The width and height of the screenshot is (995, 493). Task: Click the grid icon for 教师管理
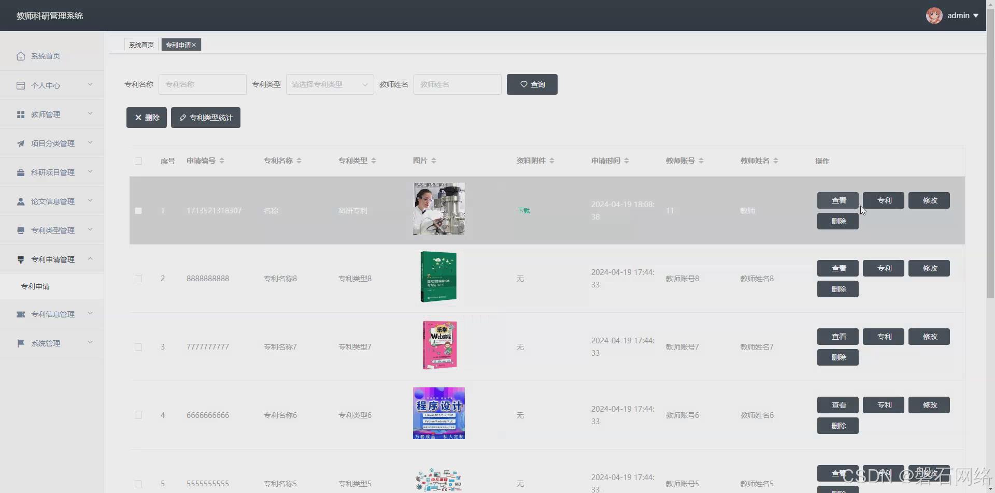point(21,114)
